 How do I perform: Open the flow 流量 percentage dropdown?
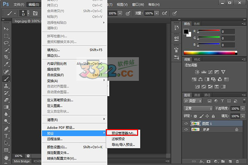(x=157, y=13)
